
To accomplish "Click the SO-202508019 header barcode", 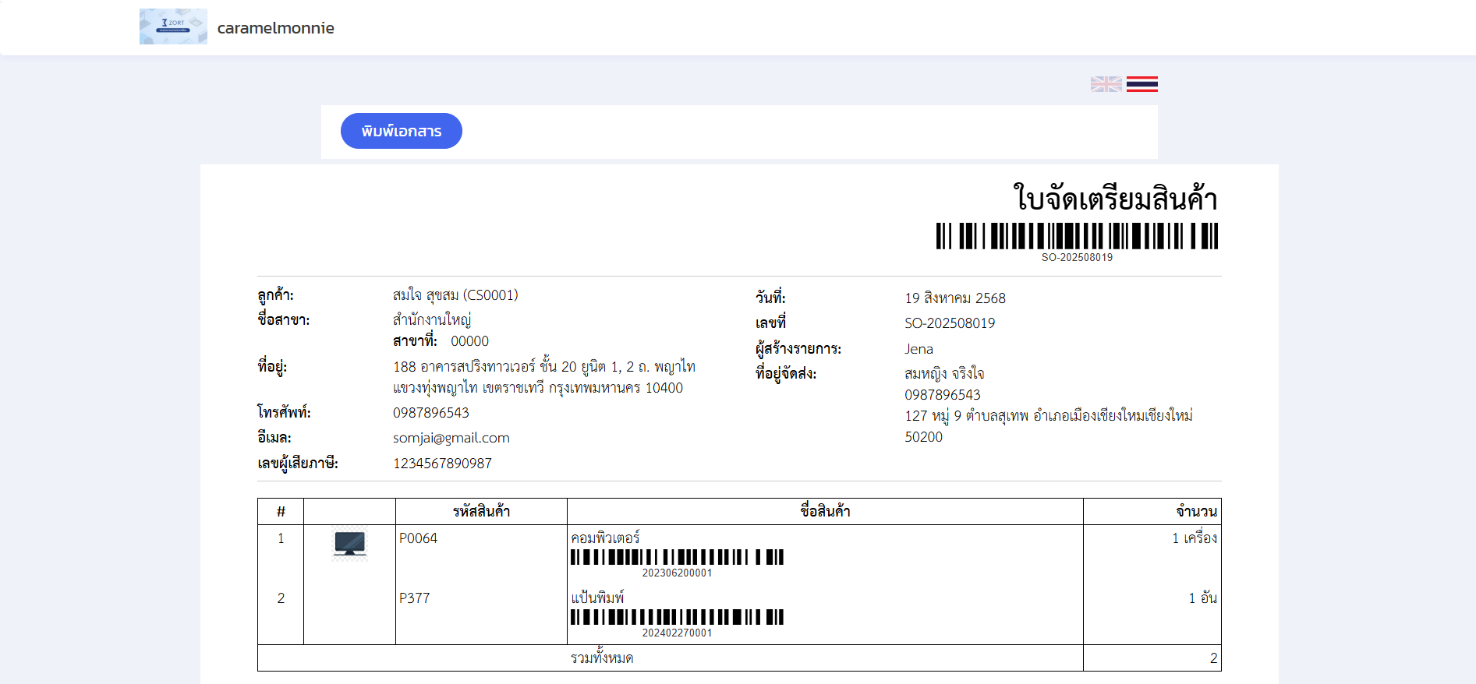I will pyautogui.click(x=1077, y=236).
